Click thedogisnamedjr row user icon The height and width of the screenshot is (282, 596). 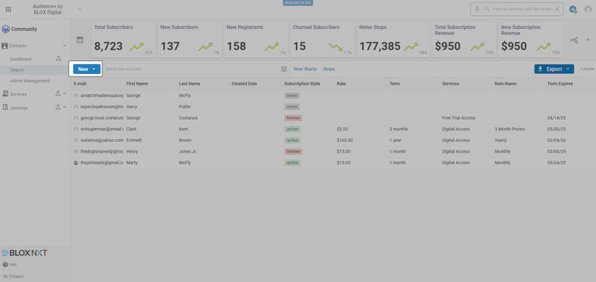(76, 152)
